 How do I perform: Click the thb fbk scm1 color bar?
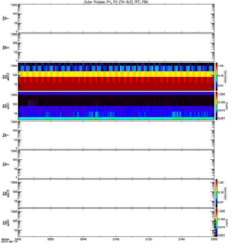pos(217,106)
